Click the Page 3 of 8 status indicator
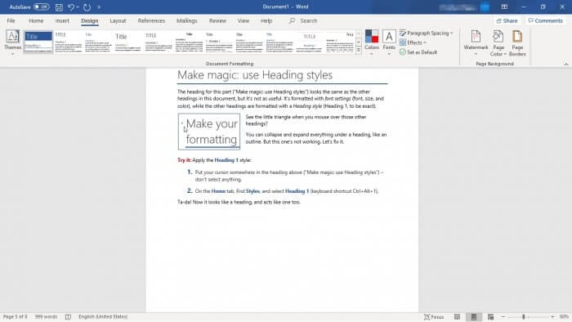 [15, 316]
